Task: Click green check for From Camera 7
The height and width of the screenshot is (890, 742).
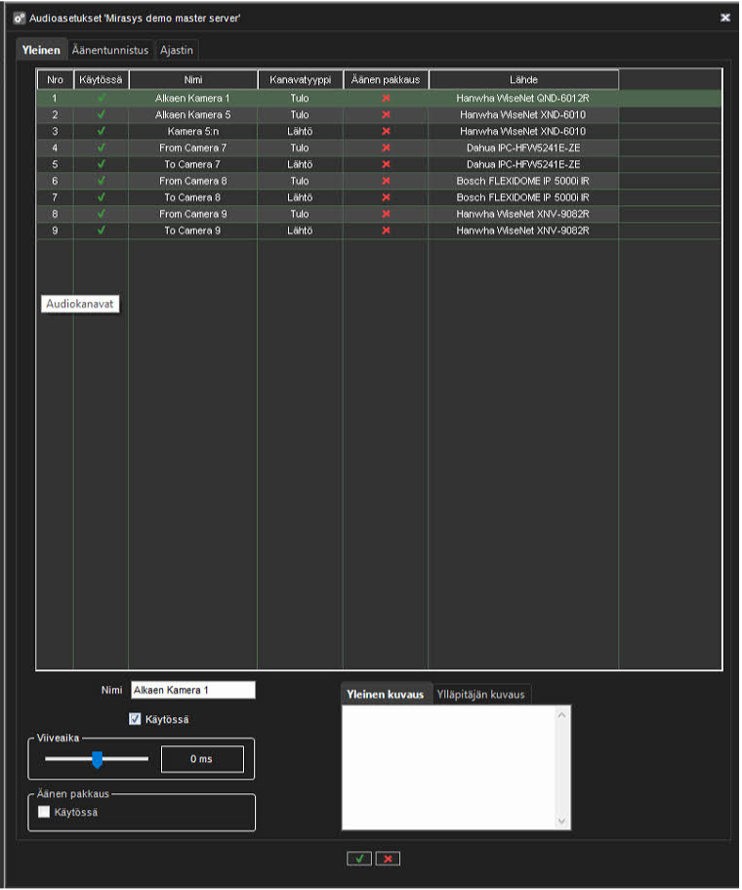Action: click(x=101, y=148)
